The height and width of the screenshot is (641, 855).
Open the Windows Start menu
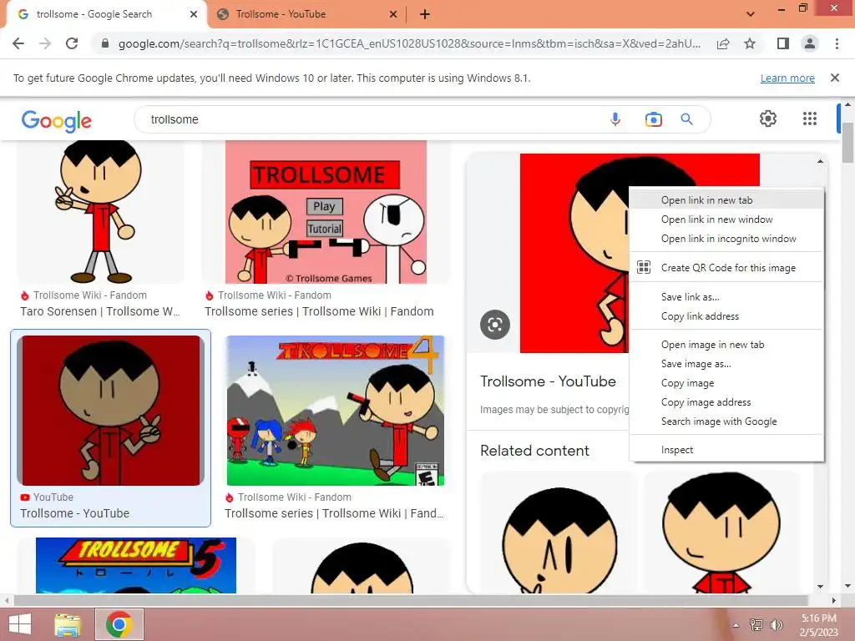20,624
